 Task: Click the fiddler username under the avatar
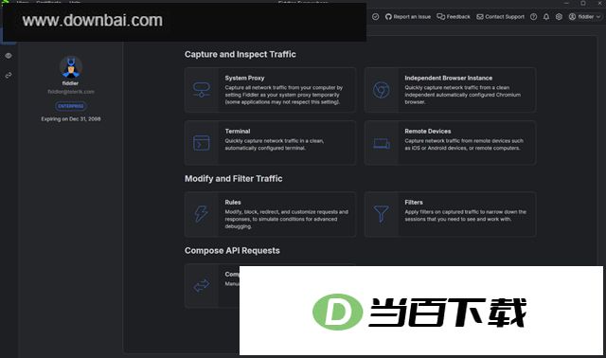[x=70, y=83]
